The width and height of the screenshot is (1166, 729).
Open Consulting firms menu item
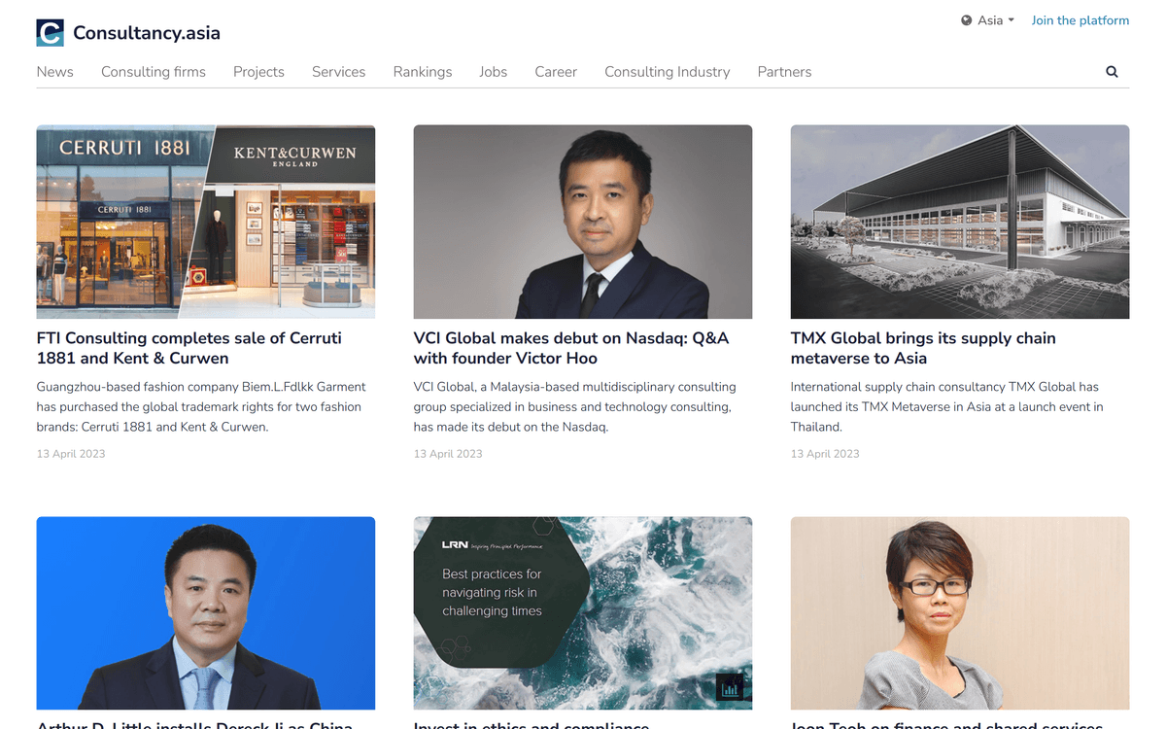tap(154, 72)
